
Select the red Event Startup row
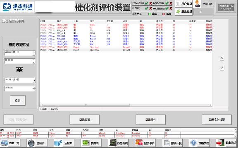pos(126,47)
